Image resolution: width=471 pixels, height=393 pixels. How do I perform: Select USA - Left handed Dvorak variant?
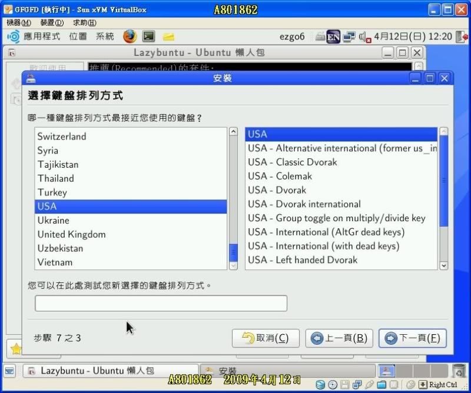tap(341, 260)
